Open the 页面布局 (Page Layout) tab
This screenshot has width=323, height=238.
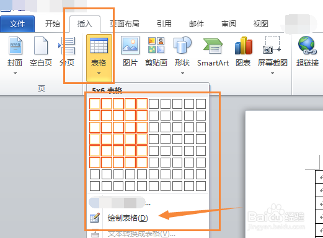[x=125, y=24]
